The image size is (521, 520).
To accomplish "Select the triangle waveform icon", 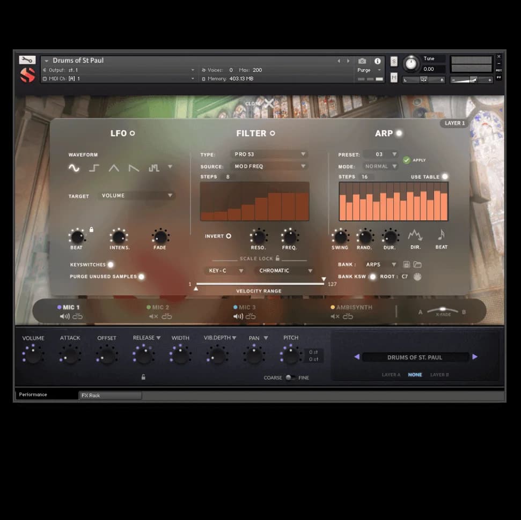I will pos(114,168).
